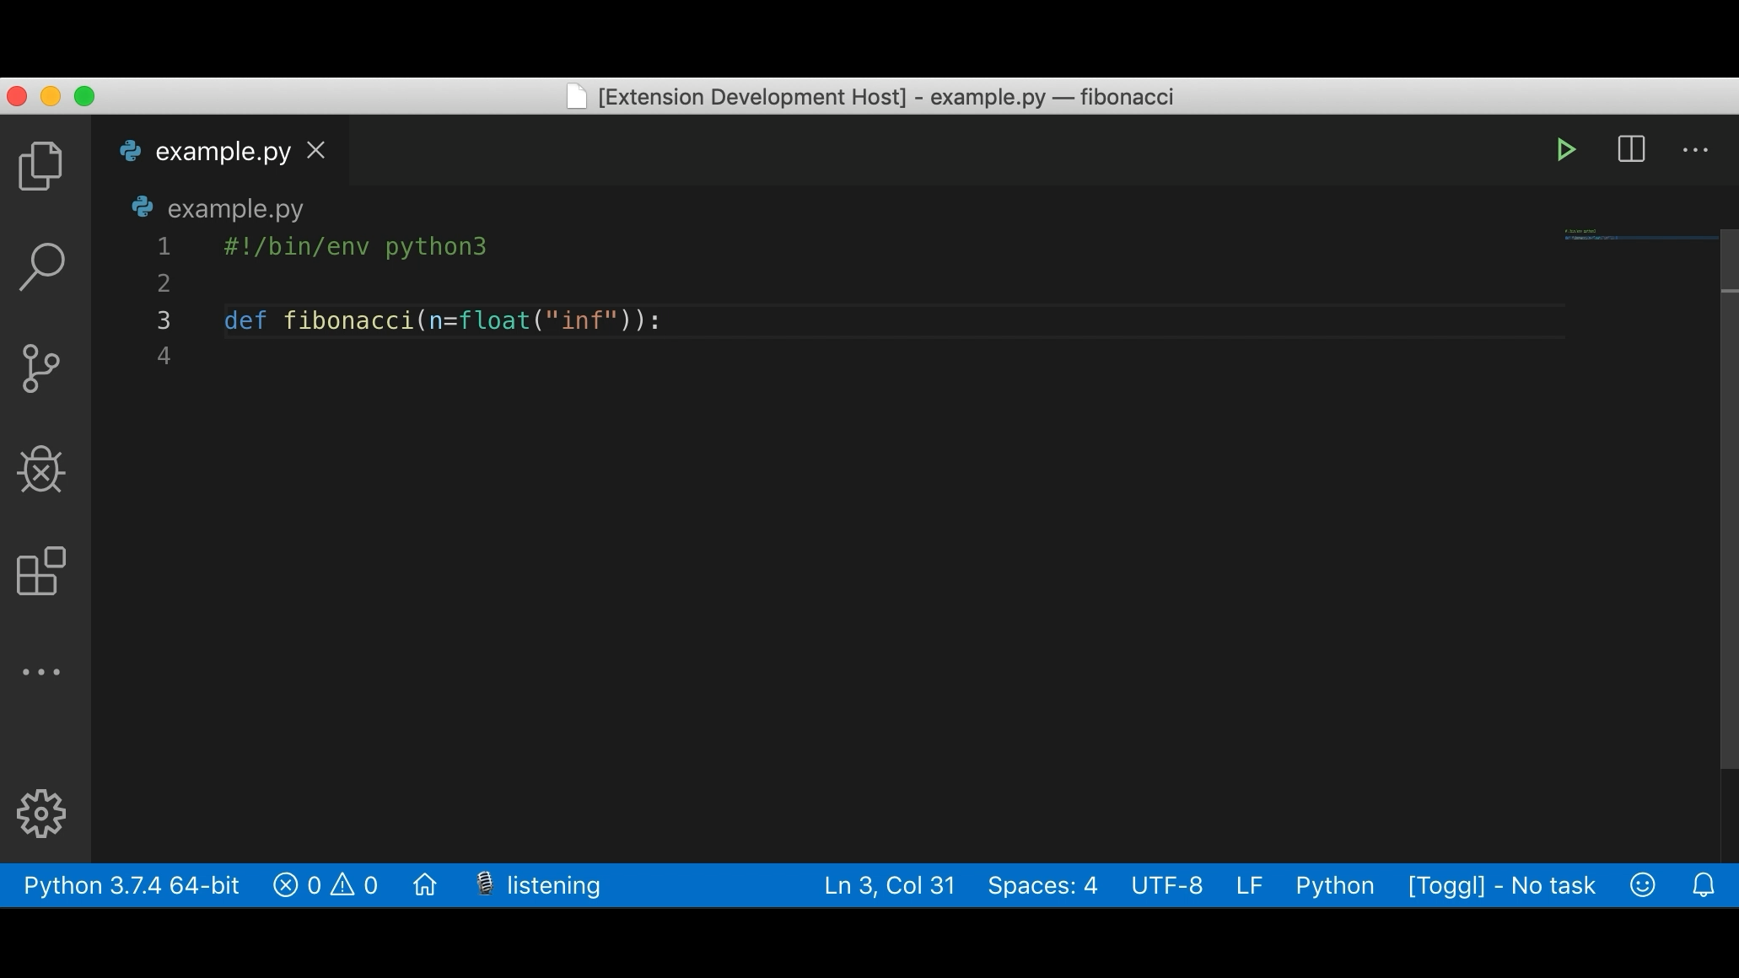Viewport: 1739px width, 978px height.
Task: Click Python 3.7.4 64-bit interpreter selector
Action: click(x=132, y=885)
